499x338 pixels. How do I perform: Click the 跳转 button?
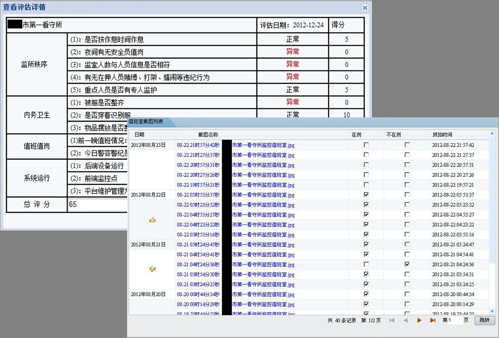click(484, 320)
